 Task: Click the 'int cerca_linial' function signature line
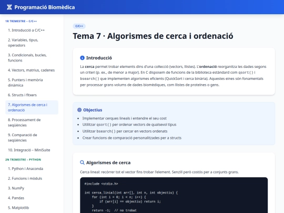tap(131, 192)
